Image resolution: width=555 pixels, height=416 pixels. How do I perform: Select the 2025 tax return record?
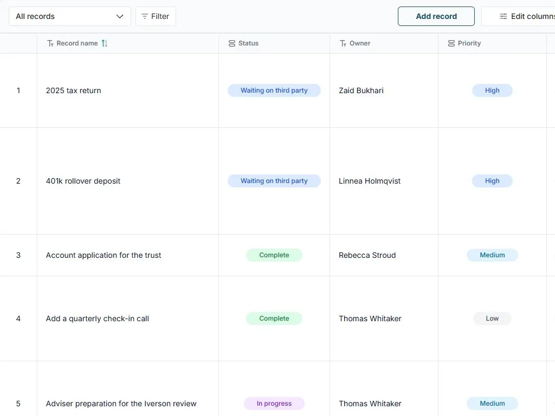(73, 90)
